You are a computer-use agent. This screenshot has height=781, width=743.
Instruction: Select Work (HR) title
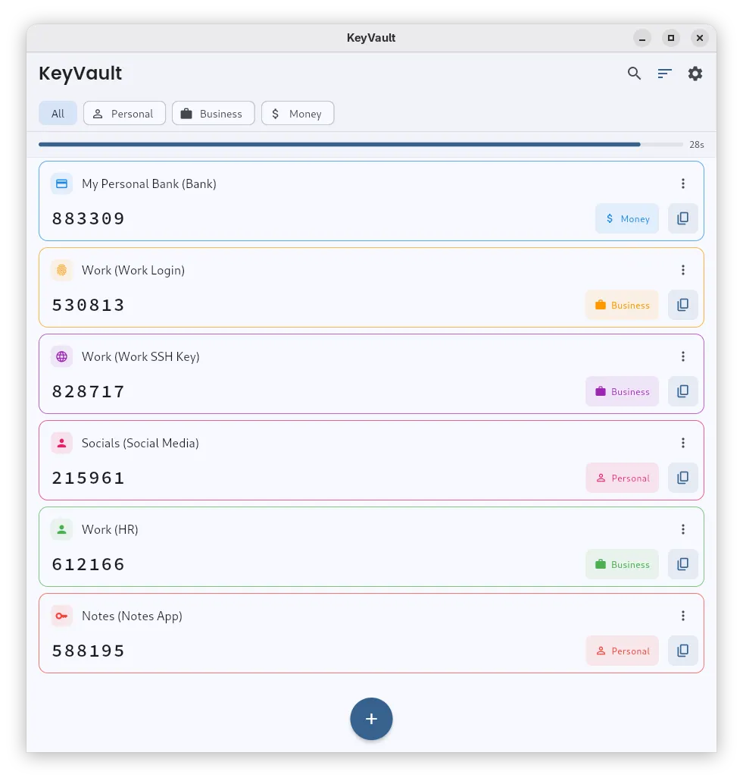110,529
